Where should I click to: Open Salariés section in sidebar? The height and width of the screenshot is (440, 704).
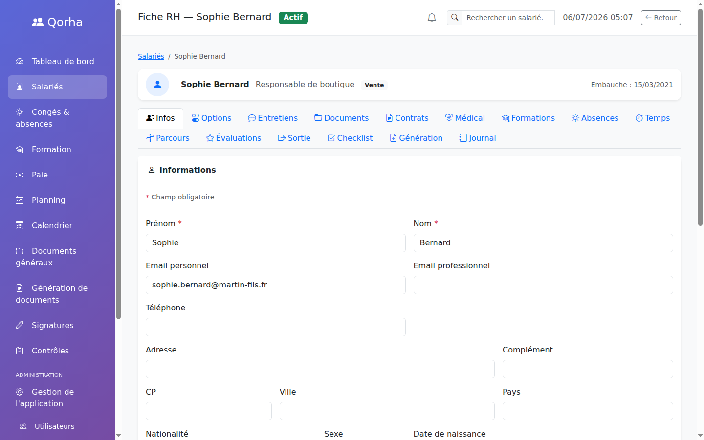(57, 87)
